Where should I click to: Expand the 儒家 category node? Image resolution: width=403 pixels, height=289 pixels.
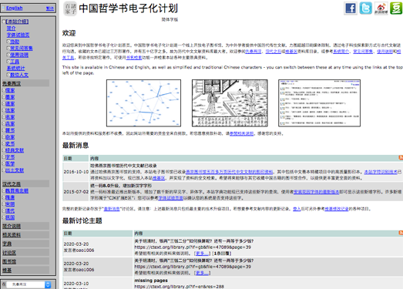[x=4, y=90]
